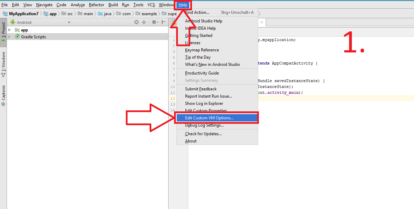The width and height of the screenshot is (414, 209).
Task: Select Edit Custom VM Options...
Action: [217, 118]
